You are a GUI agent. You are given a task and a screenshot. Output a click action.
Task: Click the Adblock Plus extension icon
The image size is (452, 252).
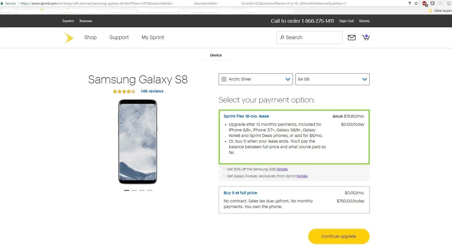425,4
